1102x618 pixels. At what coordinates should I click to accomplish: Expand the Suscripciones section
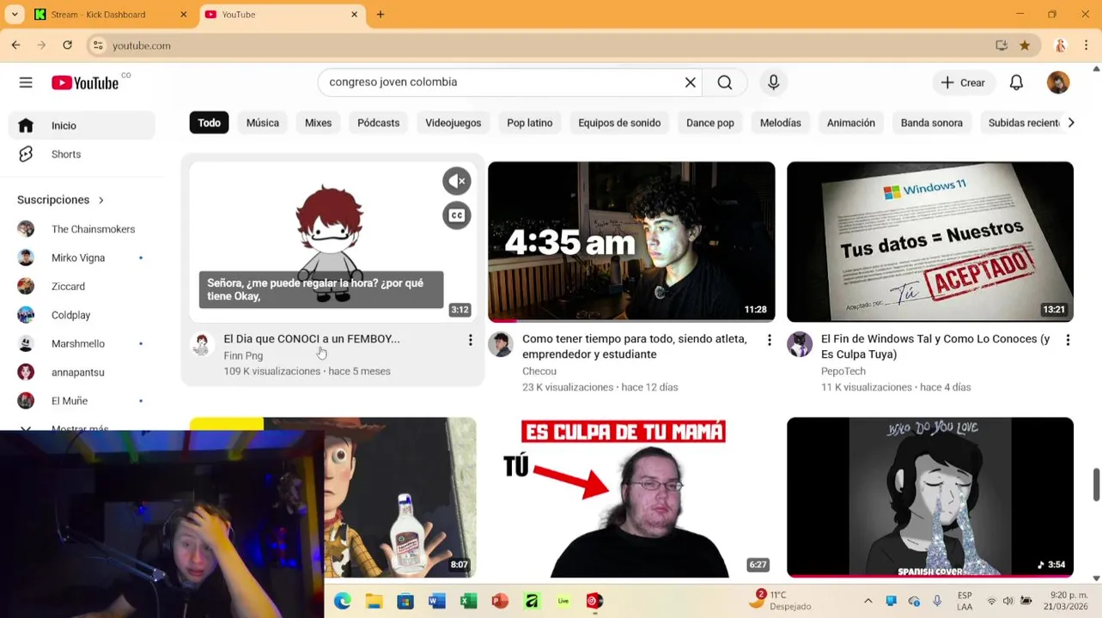61,200
